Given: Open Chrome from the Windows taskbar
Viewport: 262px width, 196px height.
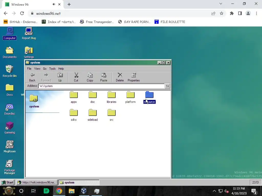Looking at the screenshot, I should tap(59, 191).
